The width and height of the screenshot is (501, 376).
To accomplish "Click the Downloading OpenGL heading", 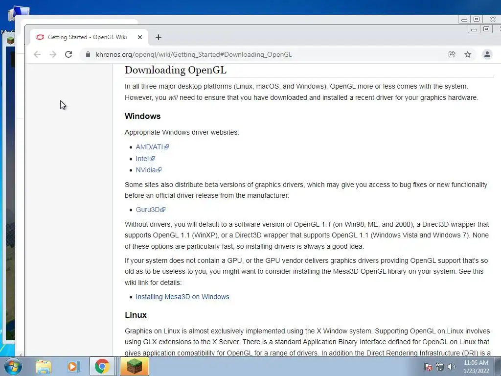I will pos(176,70).
